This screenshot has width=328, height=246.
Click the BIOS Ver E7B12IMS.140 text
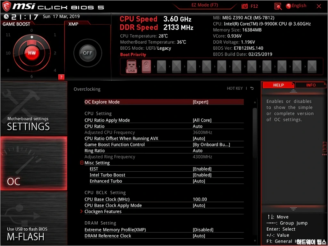click(238, 48)
